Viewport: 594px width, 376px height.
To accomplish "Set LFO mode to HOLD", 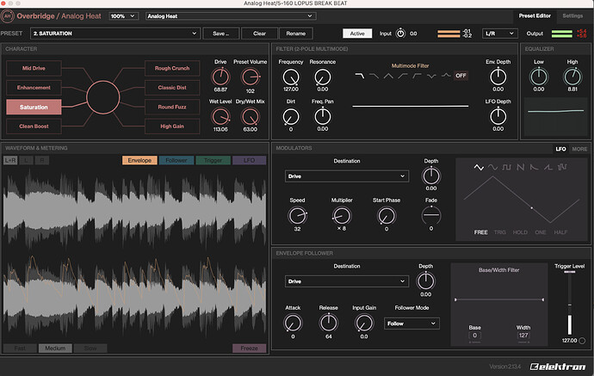I will pos(520,232).
